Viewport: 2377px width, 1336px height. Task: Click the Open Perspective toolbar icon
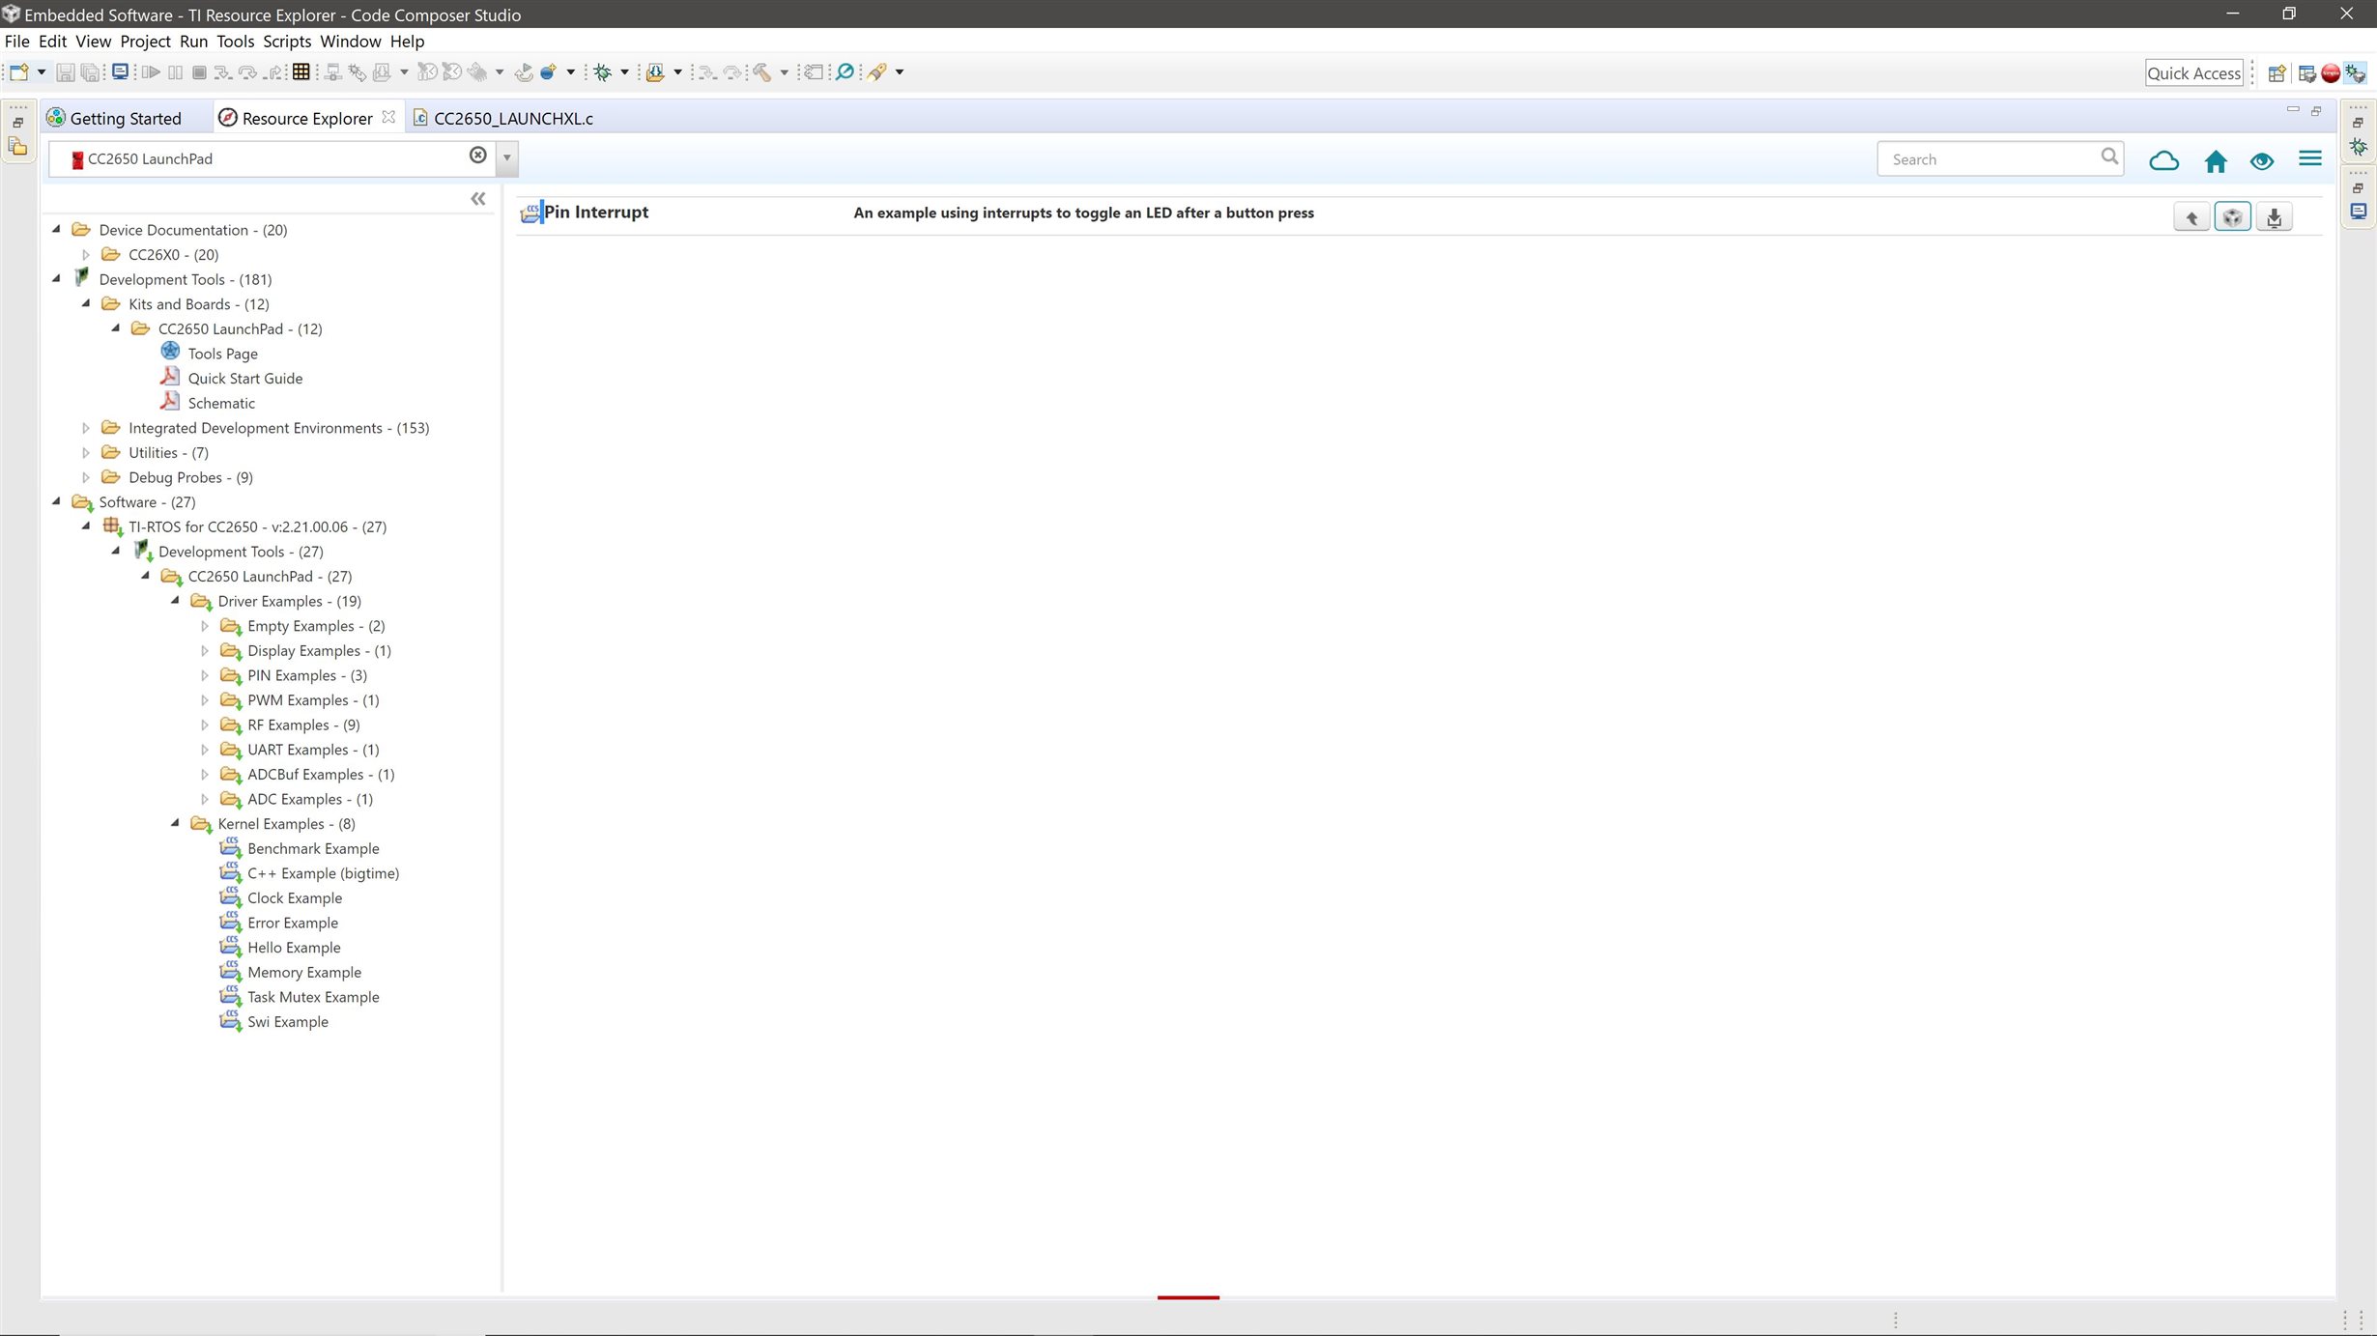pyautogui.click(x=2277, y=73)
